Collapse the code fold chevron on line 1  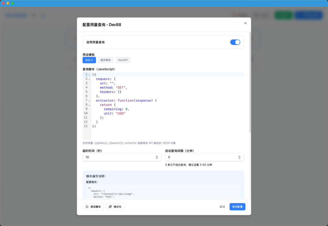tap(89, 74)
